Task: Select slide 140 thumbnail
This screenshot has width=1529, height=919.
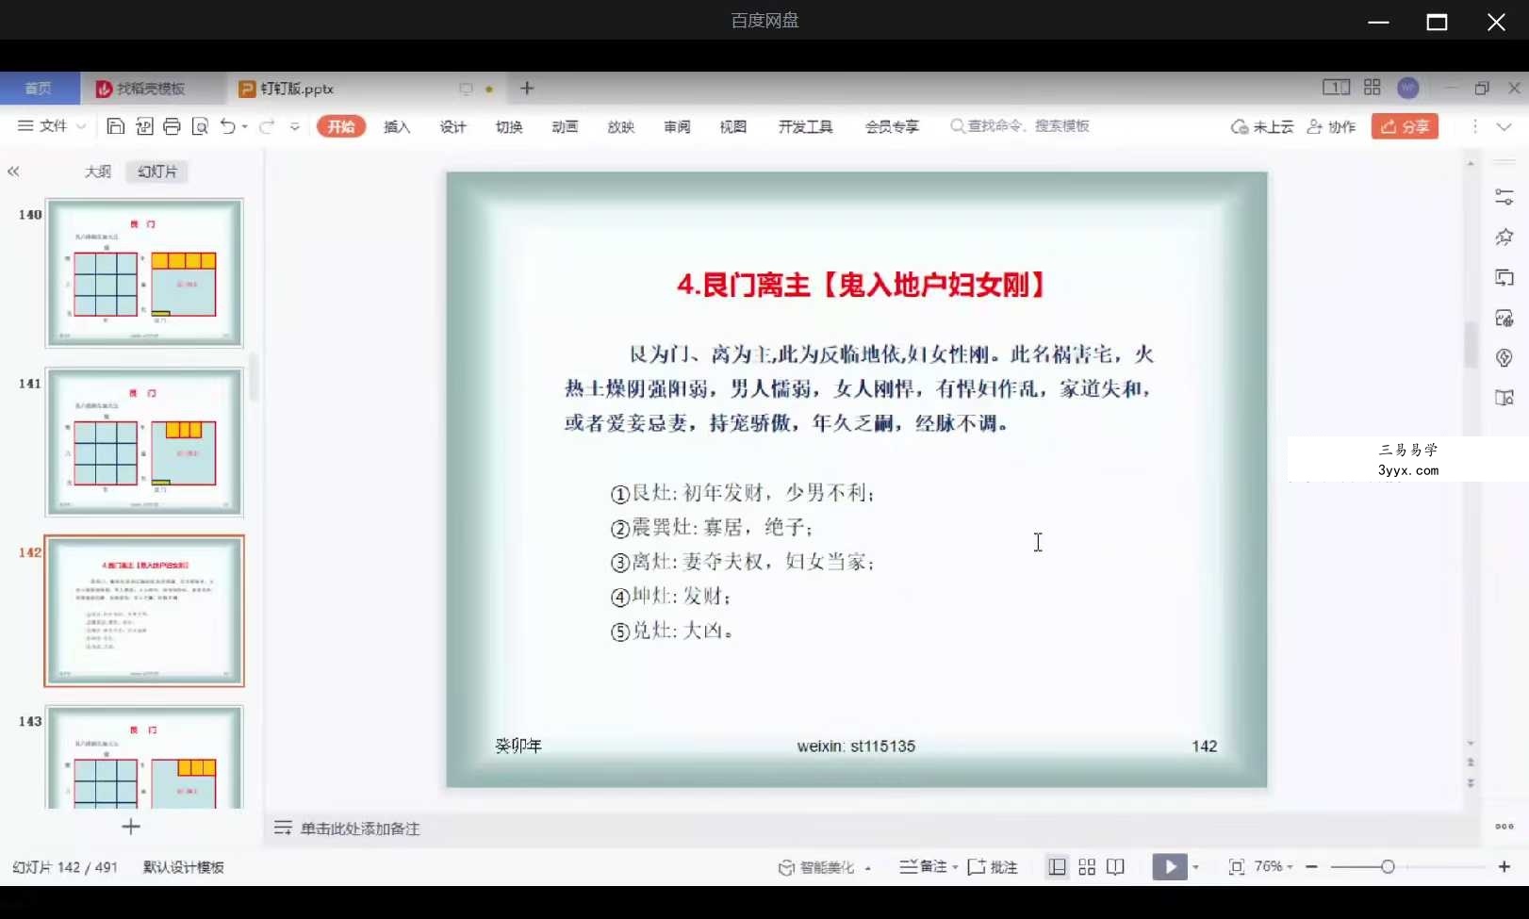Action: [x=144, y=273]
